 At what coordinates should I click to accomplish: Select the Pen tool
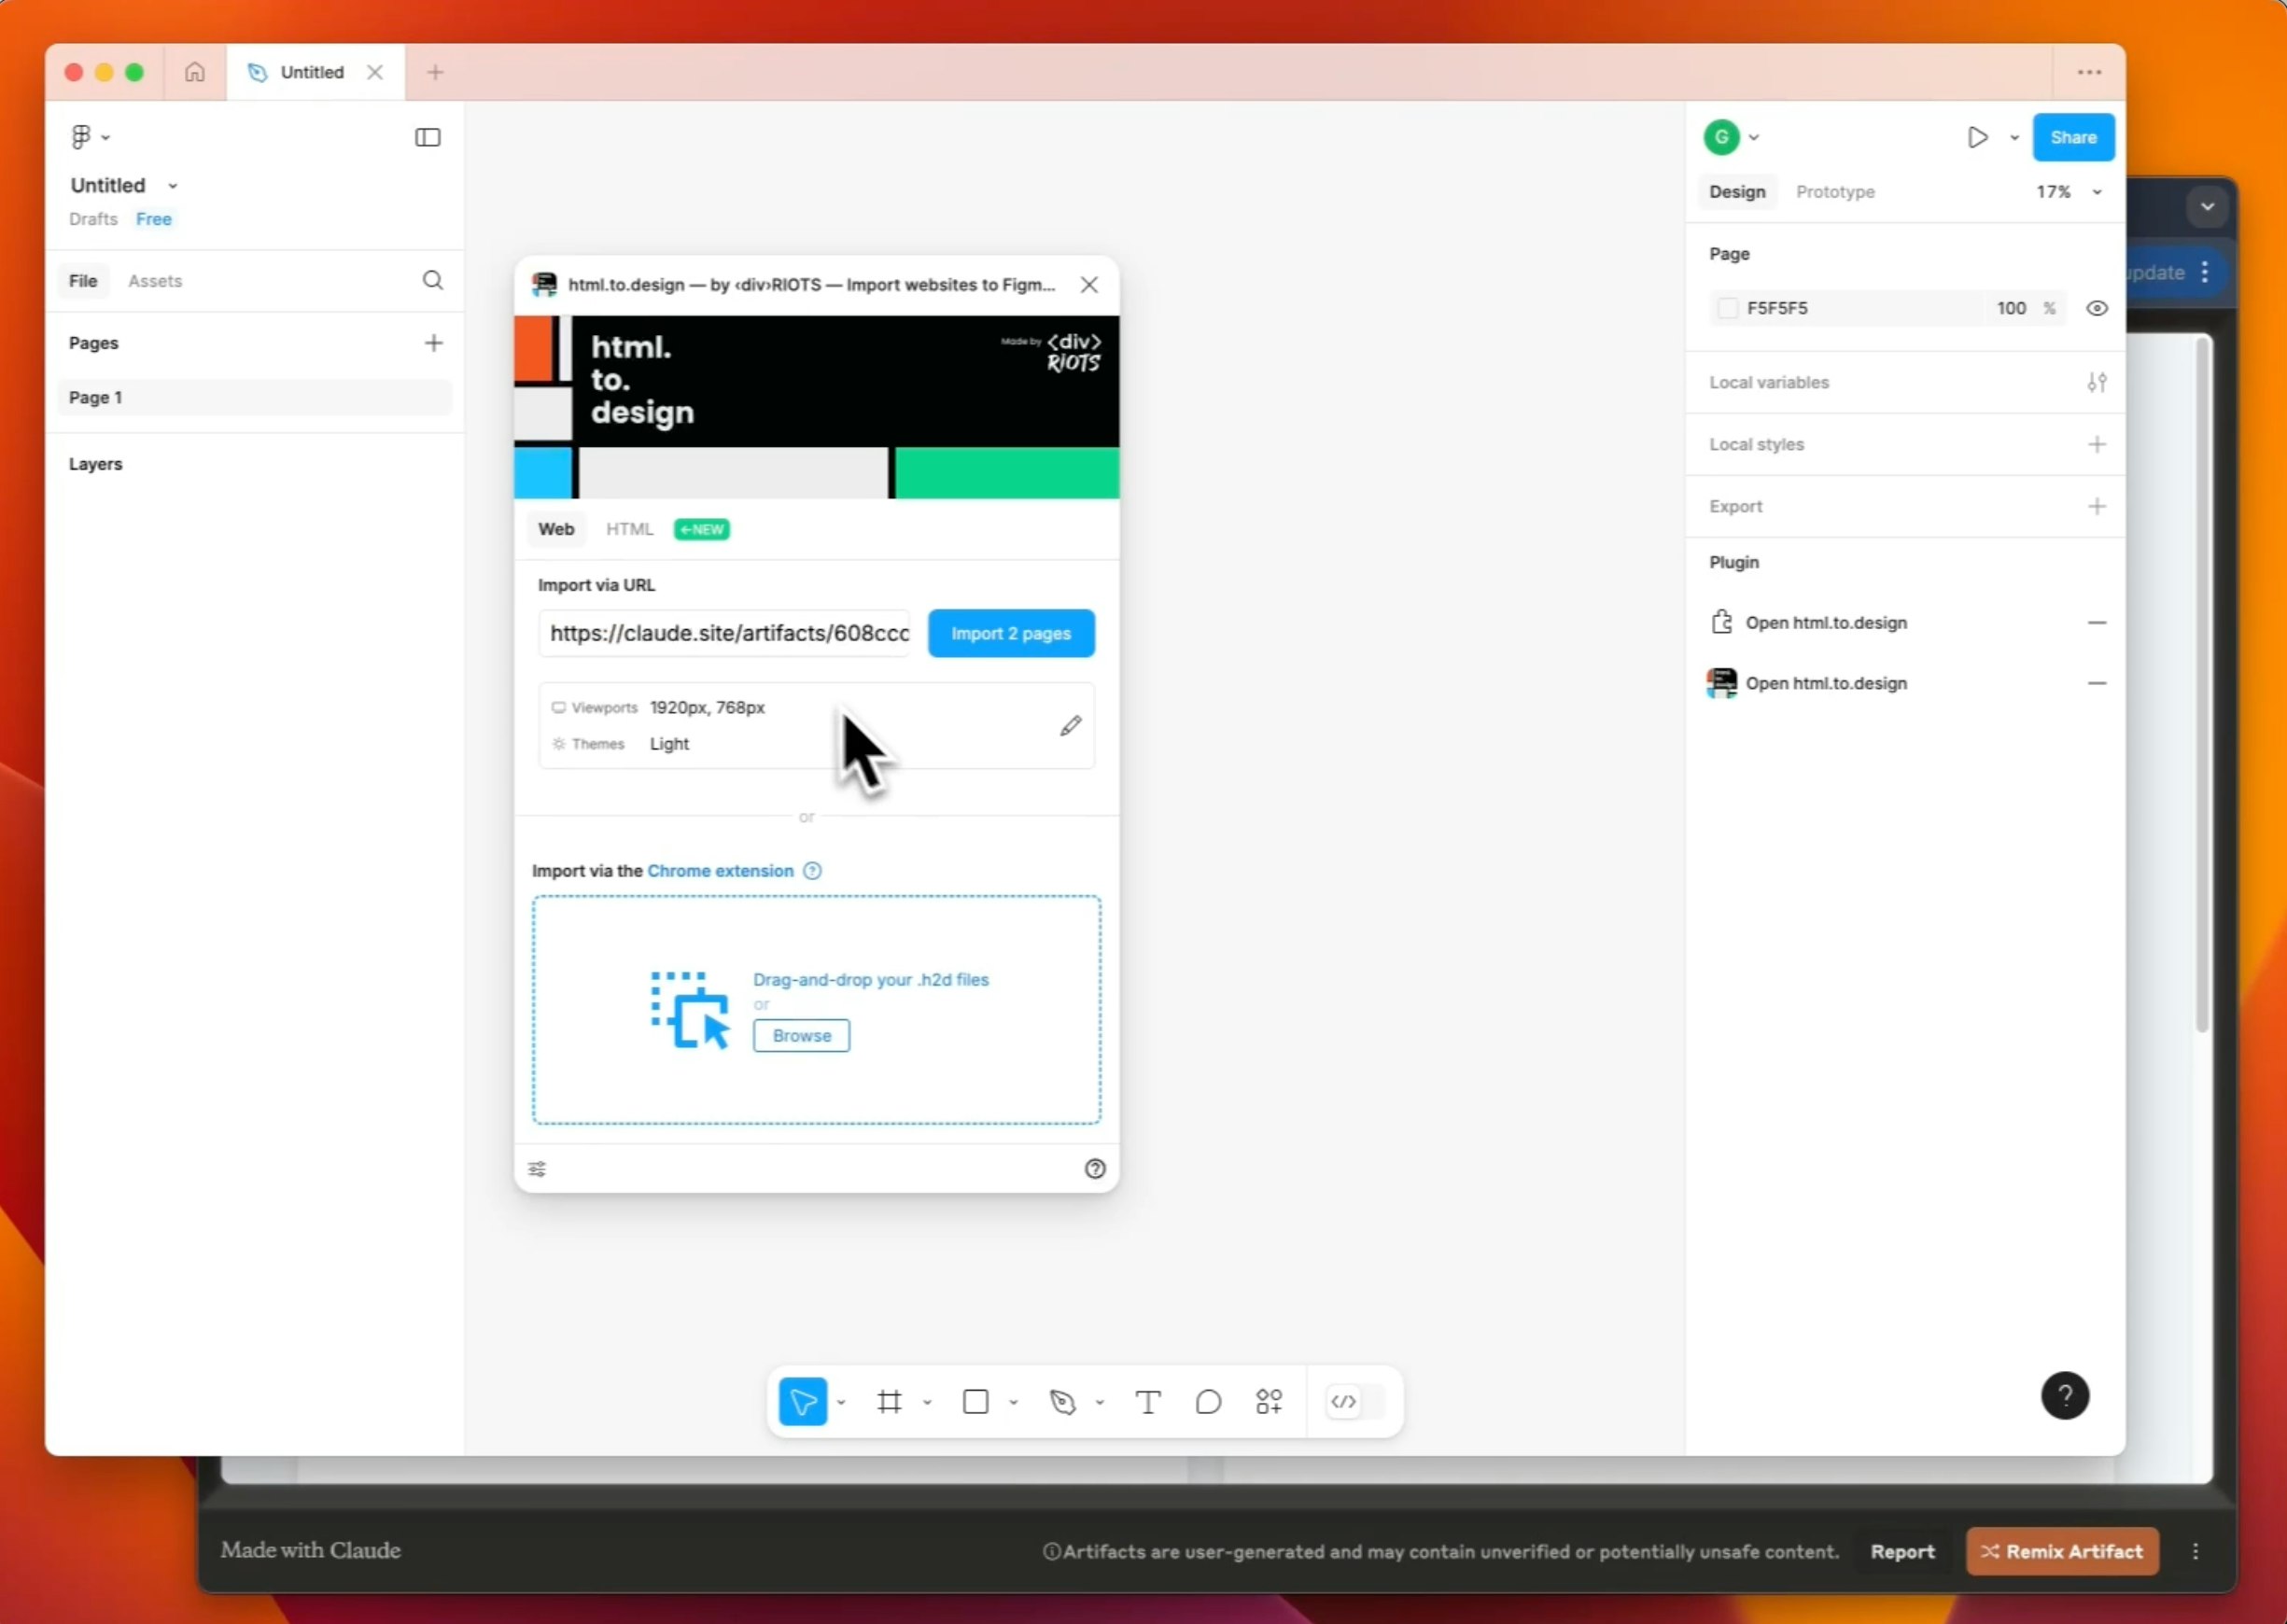pos(1065,1401)
